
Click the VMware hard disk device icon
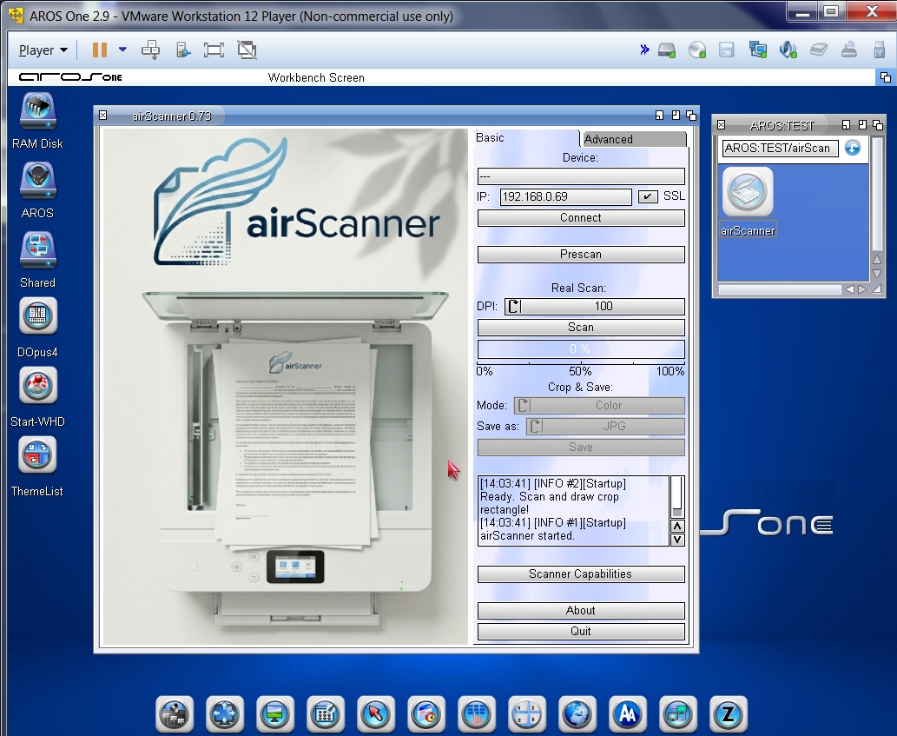coord(667,50)
